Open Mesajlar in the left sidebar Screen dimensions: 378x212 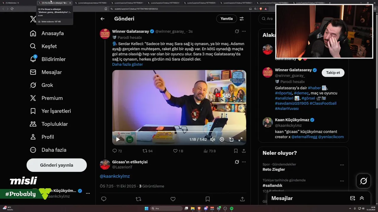(46, 72)
